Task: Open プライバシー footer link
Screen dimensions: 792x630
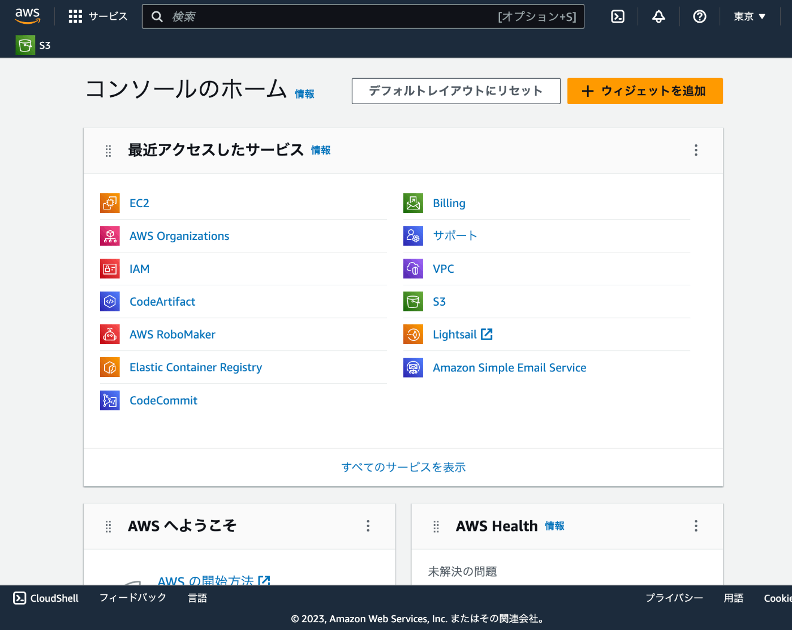Action: (x=674, y=598)
